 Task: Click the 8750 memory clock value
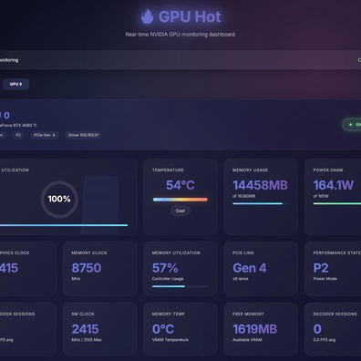point(87,268)
